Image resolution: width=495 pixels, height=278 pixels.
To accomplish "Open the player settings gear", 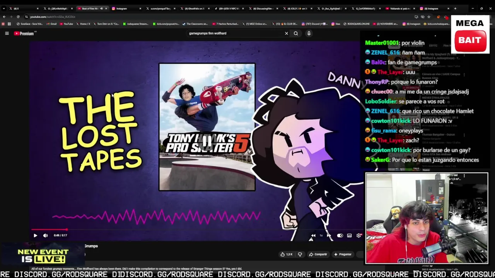I will [x=358, y=235].
